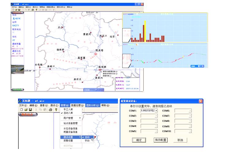This screenshot has height=156, width=227.
Task: Click the Open folder icon in lower toolbar
Action: point(26,110)
